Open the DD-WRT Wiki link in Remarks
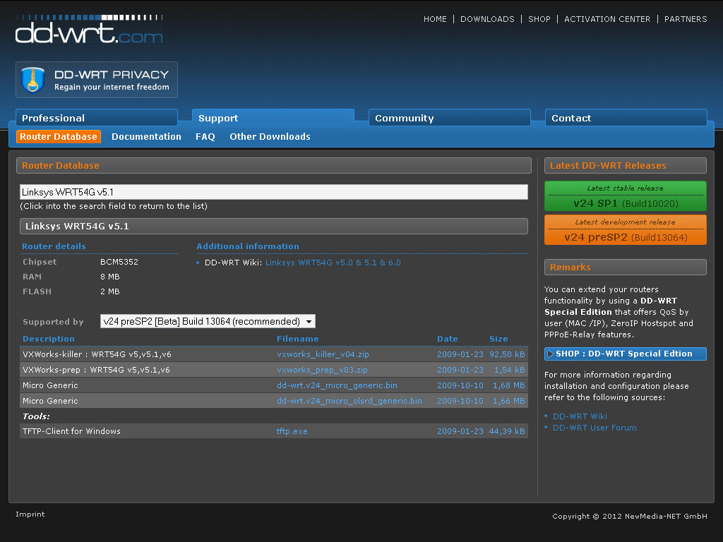Image resolution: width=723 pixels, height=542 pixels. (580, 416)
